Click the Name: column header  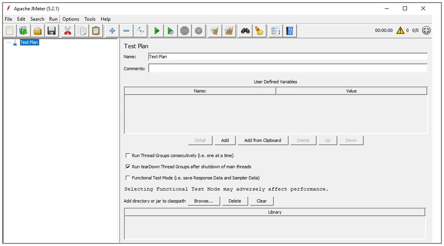200,91
